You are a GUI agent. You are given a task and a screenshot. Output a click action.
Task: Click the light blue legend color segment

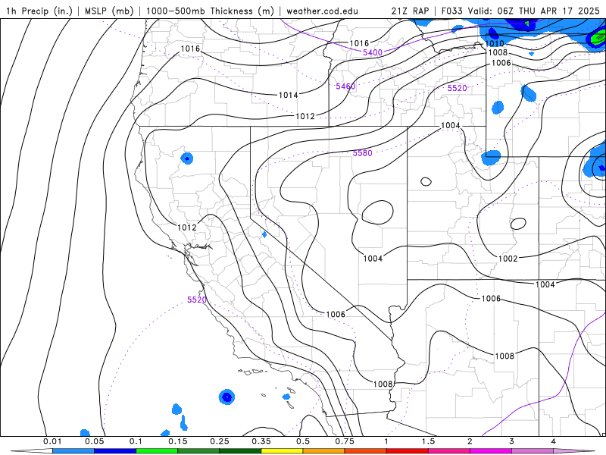tap(73, 451)
